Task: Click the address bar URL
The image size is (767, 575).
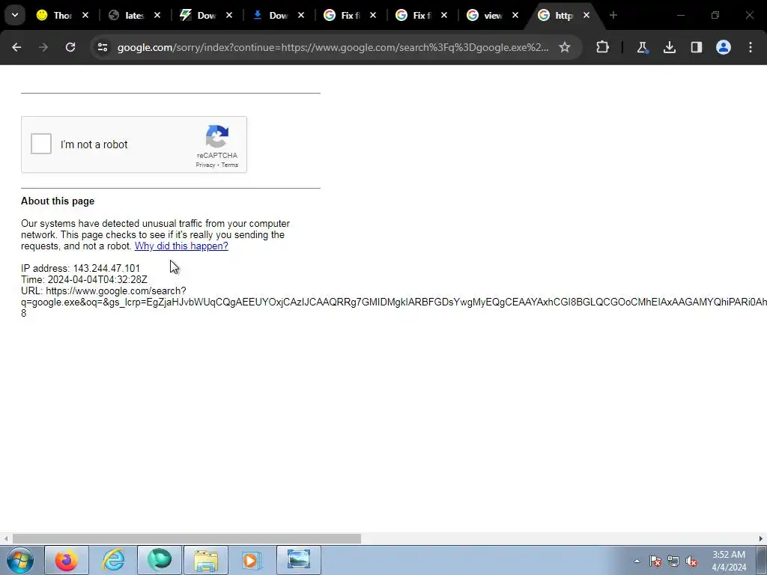Action: (x=333, y=47)
